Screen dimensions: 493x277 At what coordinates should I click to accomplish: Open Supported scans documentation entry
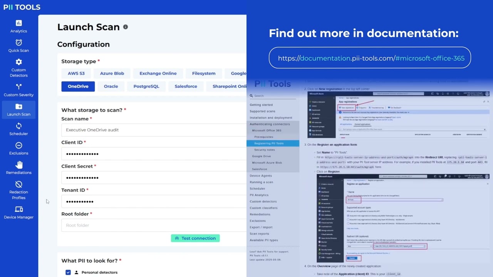tap(262, 111)
